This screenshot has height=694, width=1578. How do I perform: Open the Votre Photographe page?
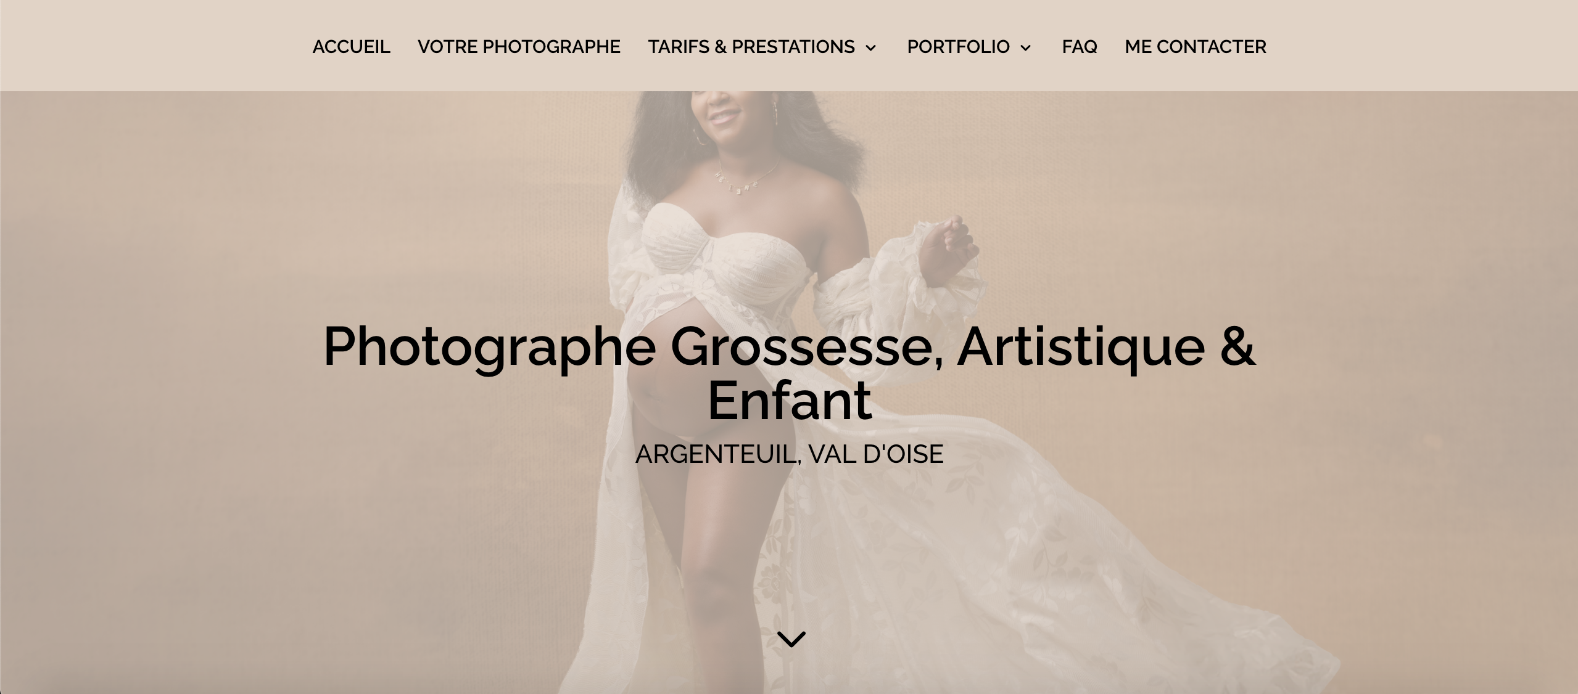point(519,47)
